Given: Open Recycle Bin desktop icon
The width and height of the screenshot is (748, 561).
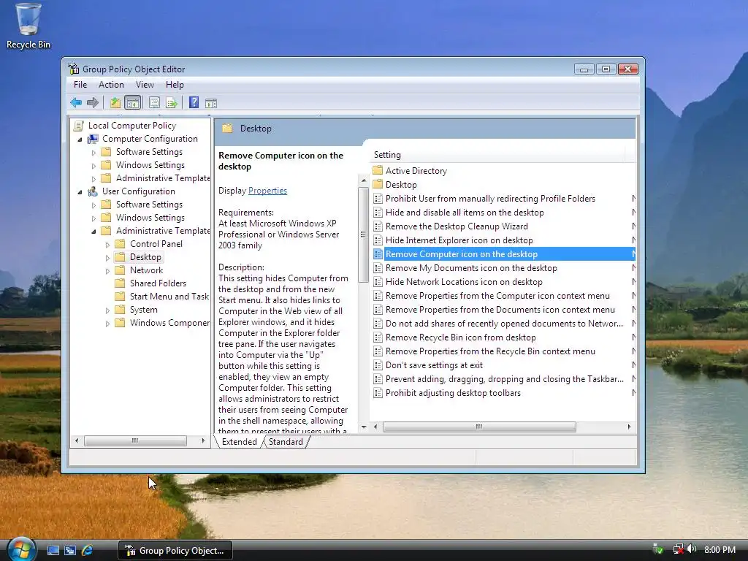Looking at the screenshot, I should point(28,26).
